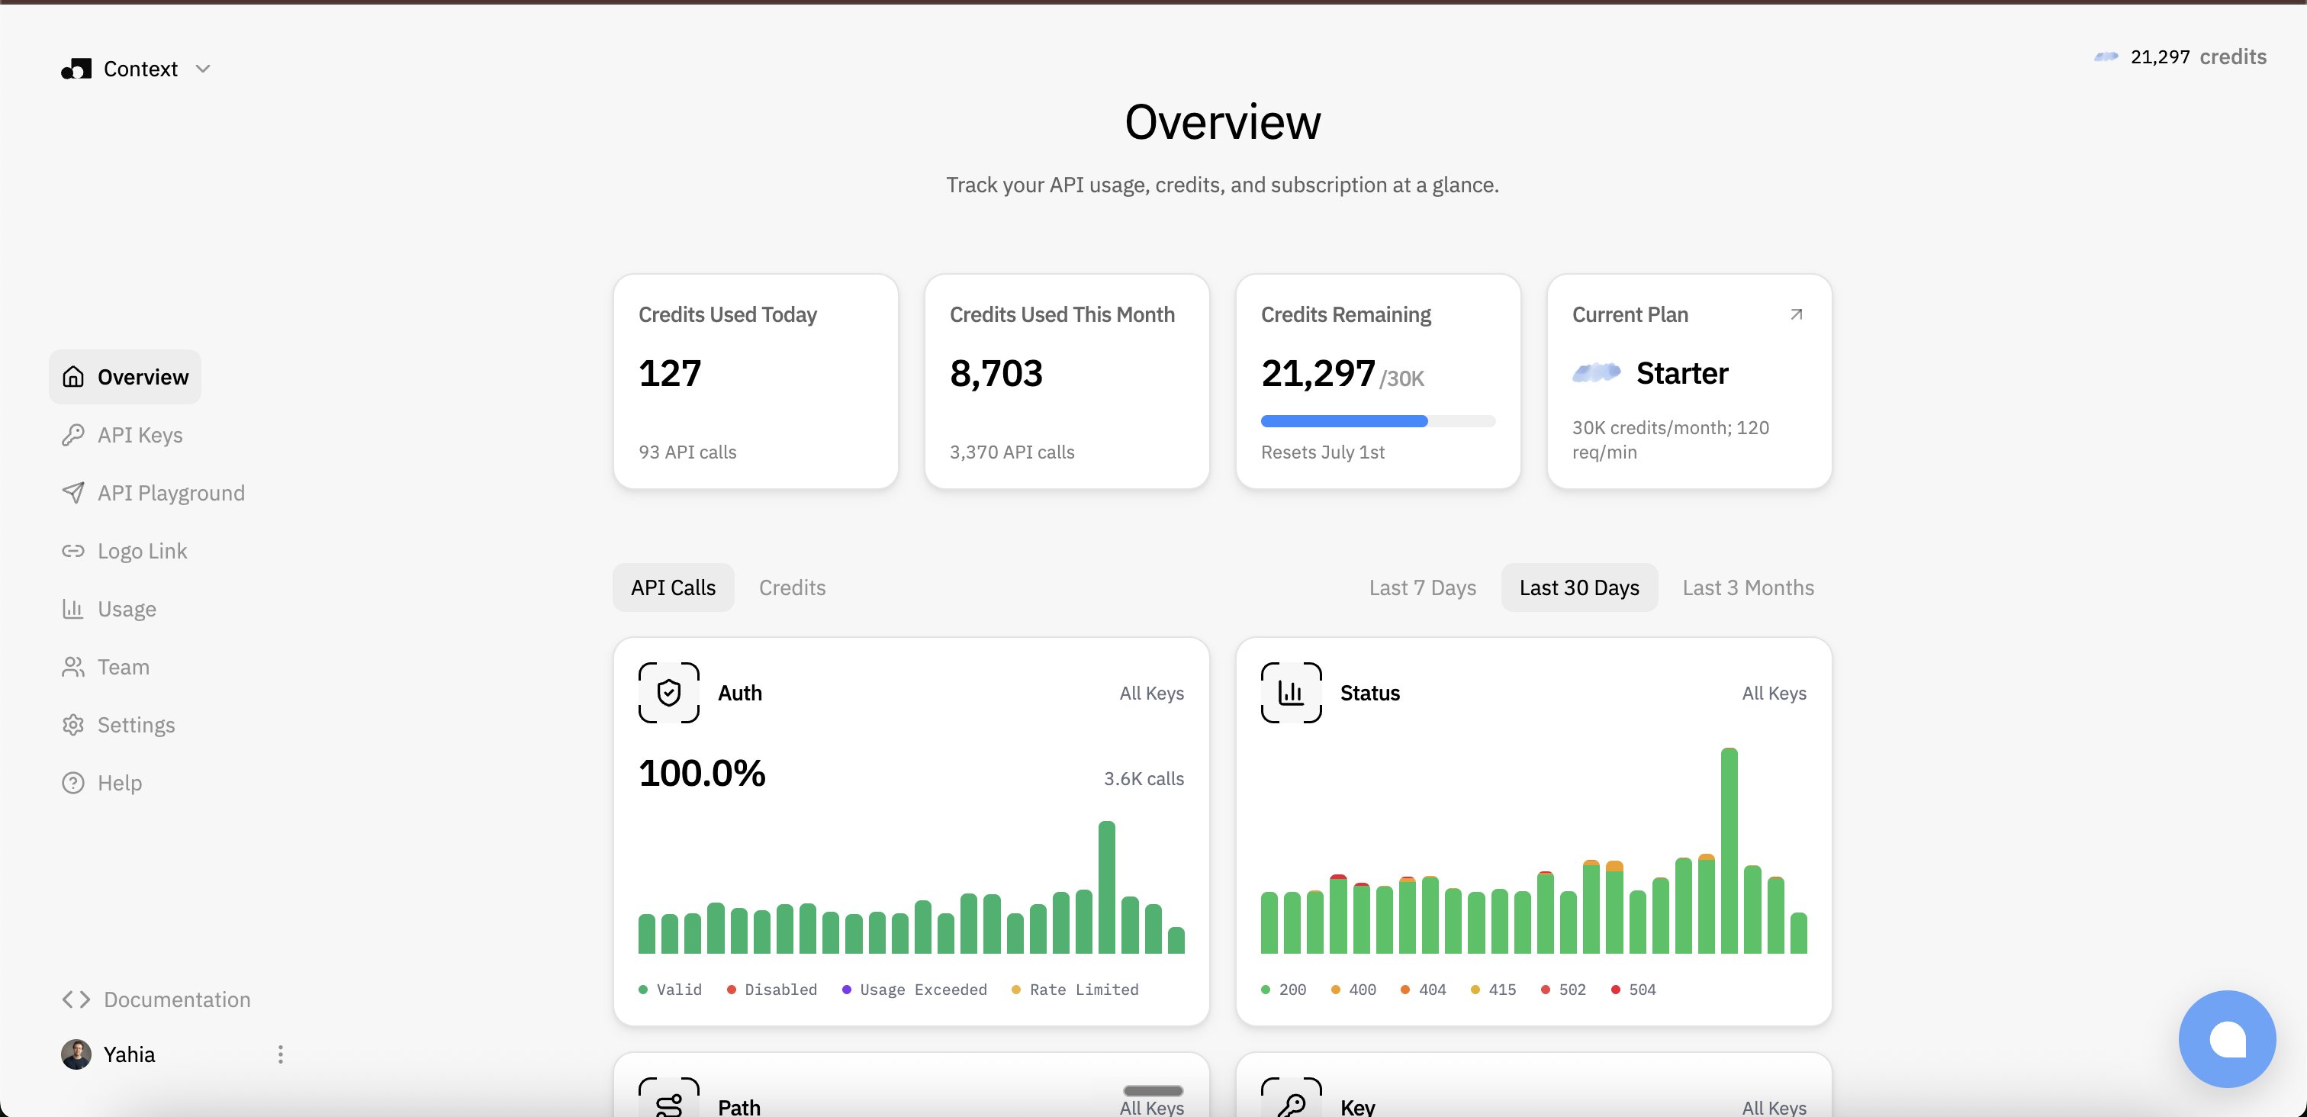
Task: Click the Auth shield icon
Action: tap(669, 694)
